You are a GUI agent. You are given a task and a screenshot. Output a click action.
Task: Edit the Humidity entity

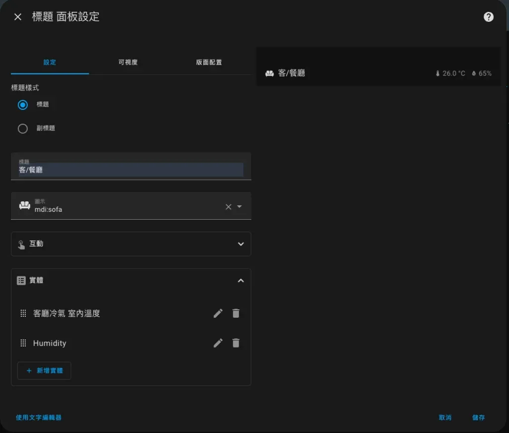218,343
